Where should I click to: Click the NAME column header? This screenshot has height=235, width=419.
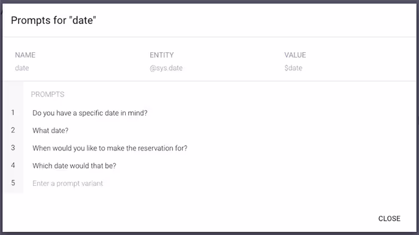click(25, 55)
